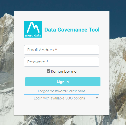Click the asterisk in the Email field
Viewport: 126px width, 125px height.
point(56,49)
